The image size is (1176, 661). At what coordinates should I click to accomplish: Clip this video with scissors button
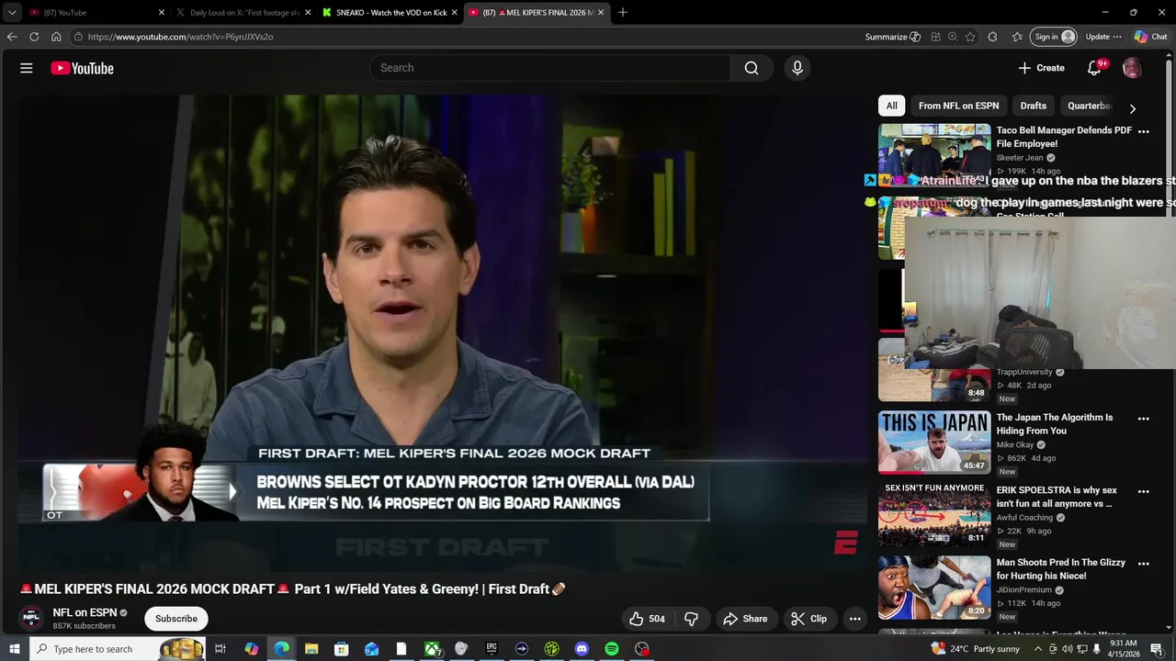[x=809, y=619]
